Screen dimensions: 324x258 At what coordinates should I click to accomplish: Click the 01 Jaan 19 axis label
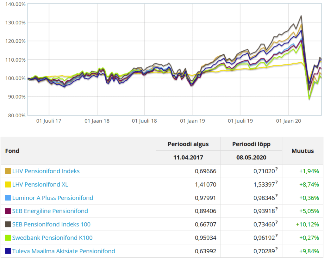point(193,121)
